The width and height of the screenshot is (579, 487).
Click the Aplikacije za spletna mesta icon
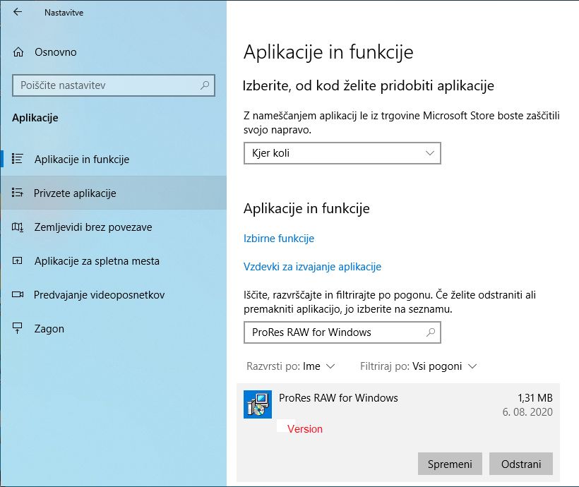(18, 261)
